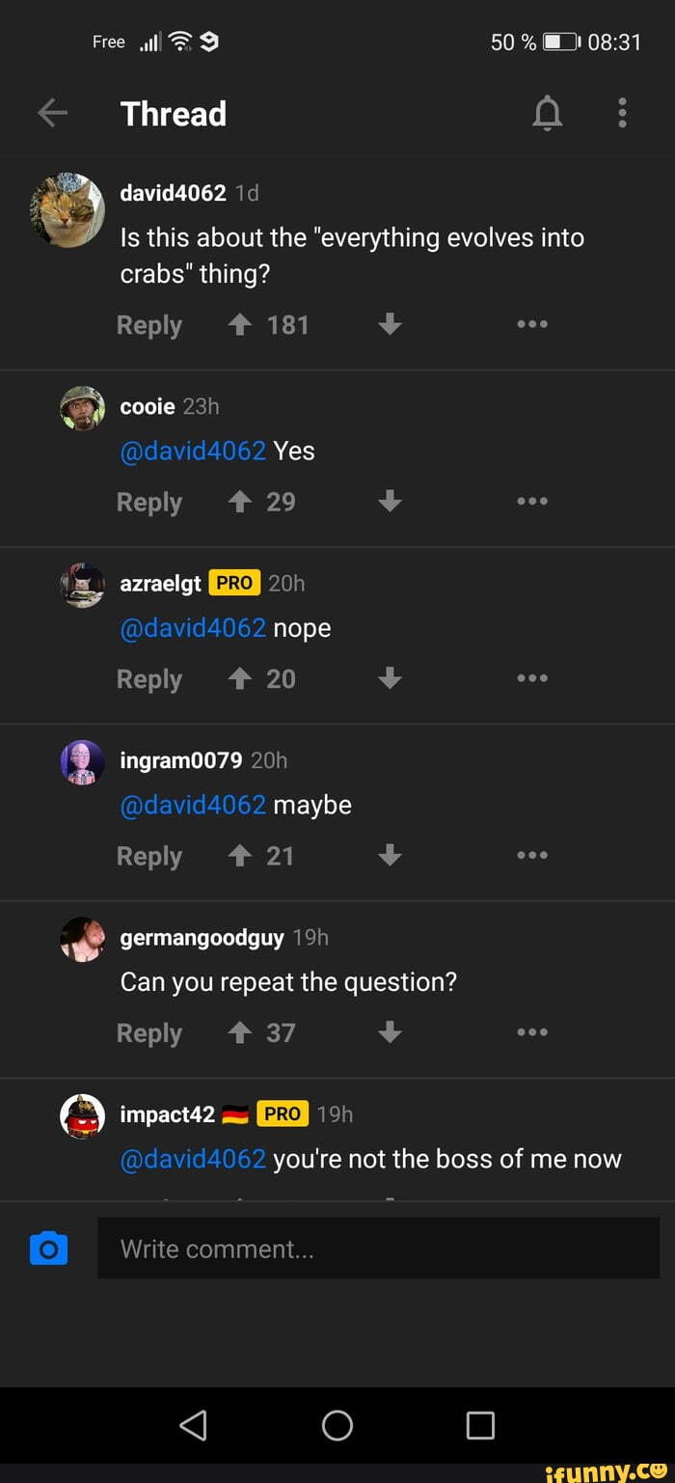Upvote ingram0079's maybe comment
Viewport: 675px width, 1483px height.
pyautogui.click(x=239, y=856)
